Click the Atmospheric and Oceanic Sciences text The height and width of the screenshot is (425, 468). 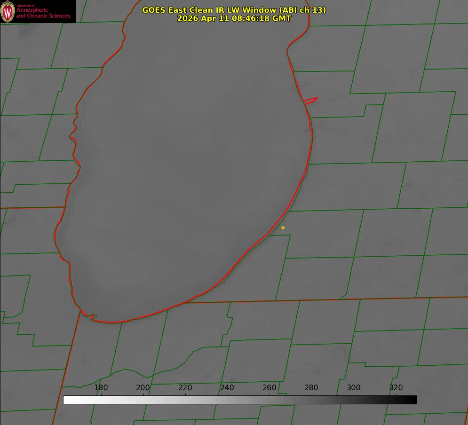(x=43, y=13)
